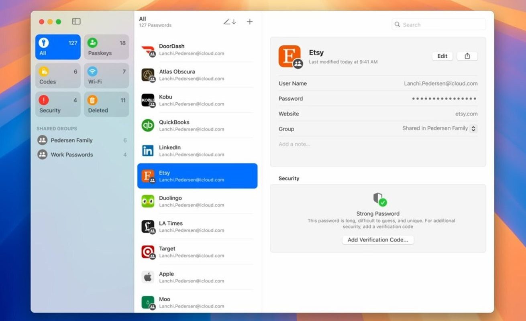The image size is (526, 321).
Task: Select the Duolingo entry name
Action: tap(170, 198)
